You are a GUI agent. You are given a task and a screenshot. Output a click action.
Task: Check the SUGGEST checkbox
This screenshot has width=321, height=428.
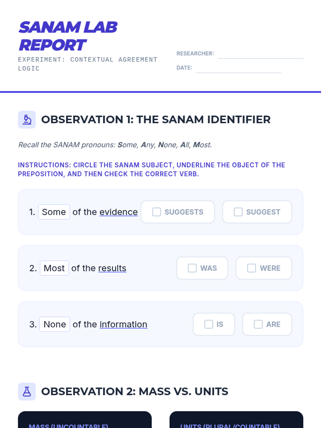coord(238,212)
